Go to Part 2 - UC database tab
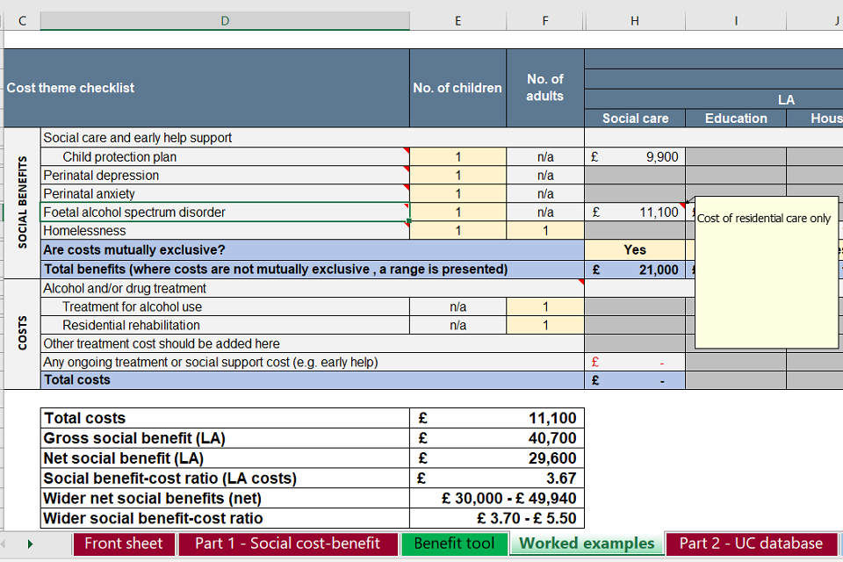This screenshot has width=843, height=562. click(x=751, y=544)
